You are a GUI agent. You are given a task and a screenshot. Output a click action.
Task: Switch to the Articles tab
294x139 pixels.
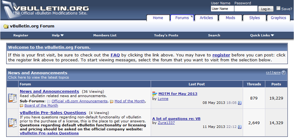pyautogui.click(x=206, y=18)
